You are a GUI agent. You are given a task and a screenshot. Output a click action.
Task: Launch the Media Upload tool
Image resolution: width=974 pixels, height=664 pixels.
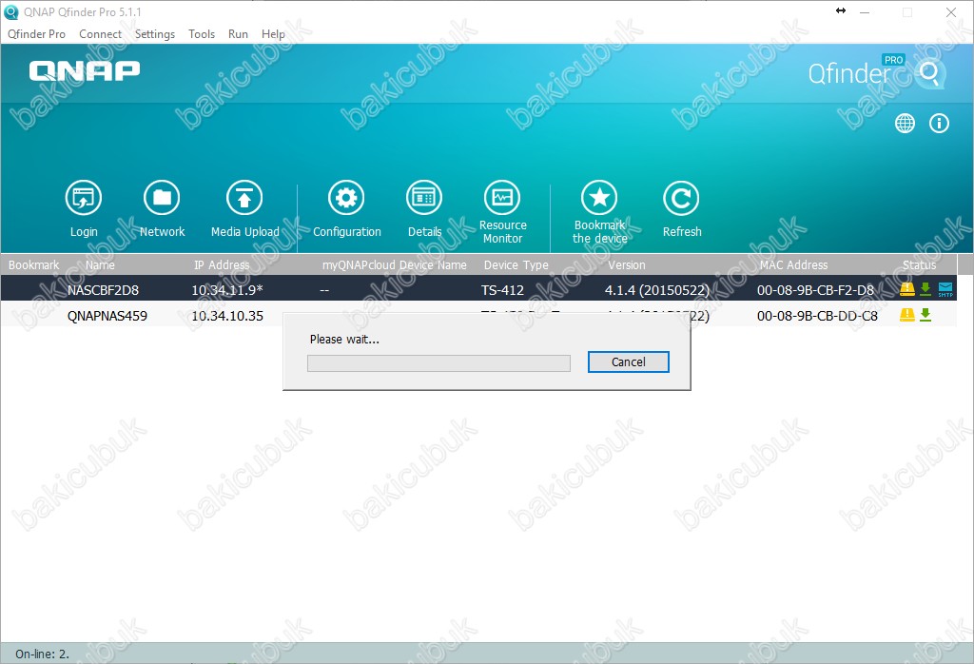pyautogui.click(x=244, y=198)
